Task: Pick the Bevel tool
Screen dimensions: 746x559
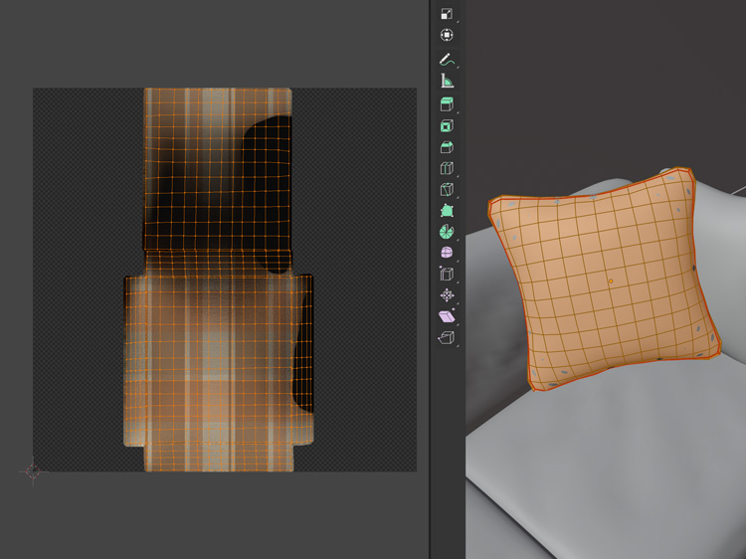Action: [x=447, y=147]
